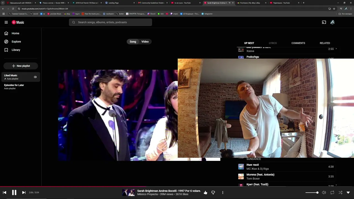Dislike the current song

pyautogui.click(x=213, y=193)
